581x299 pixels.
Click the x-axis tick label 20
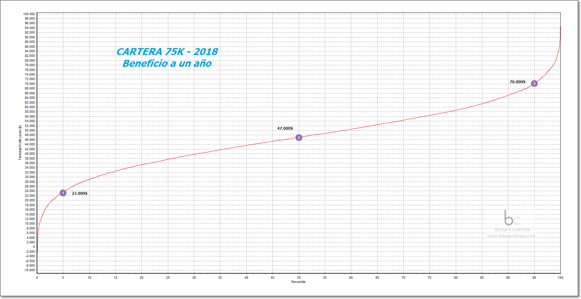tap(142, 278)
